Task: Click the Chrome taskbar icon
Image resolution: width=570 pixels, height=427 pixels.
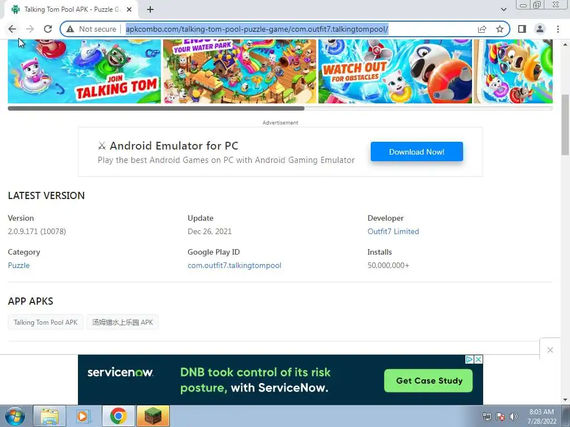Action: pyautogui.click(x=118, y=416)
